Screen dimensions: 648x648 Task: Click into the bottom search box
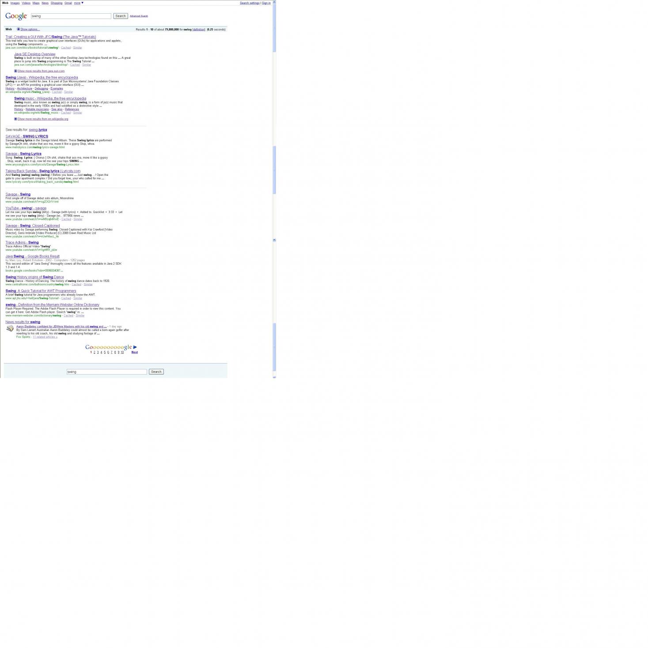tap(106, 372)
